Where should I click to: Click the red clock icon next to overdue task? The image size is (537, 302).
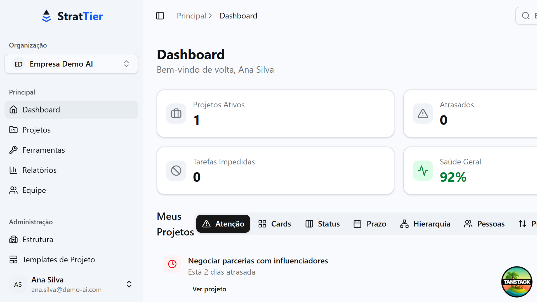pos(172,264)
